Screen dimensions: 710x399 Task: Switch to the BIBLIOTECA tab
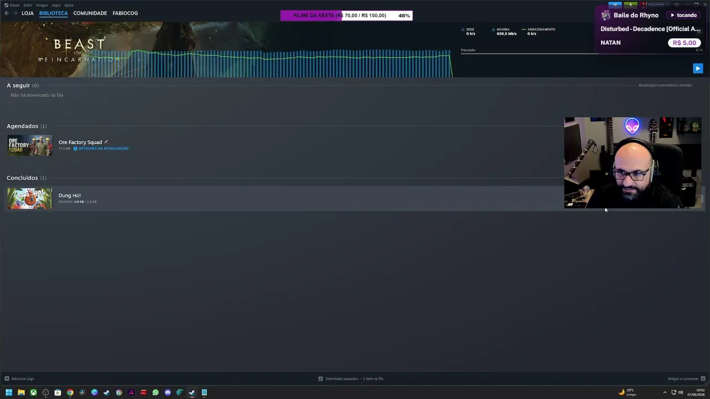53,13
